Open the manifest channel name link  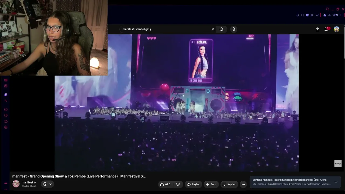[x=27, y=182]
